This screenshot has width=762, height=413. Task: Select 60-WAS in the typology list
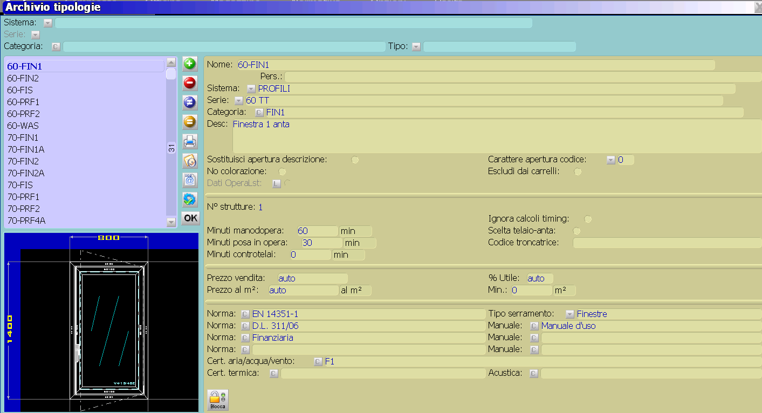point(85,126)
